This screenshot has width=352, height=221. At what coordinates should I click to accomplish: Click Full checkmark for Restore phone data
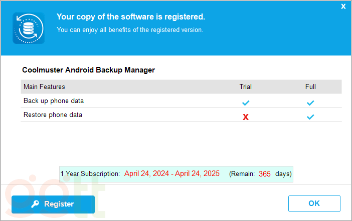[x=310, y=117]
